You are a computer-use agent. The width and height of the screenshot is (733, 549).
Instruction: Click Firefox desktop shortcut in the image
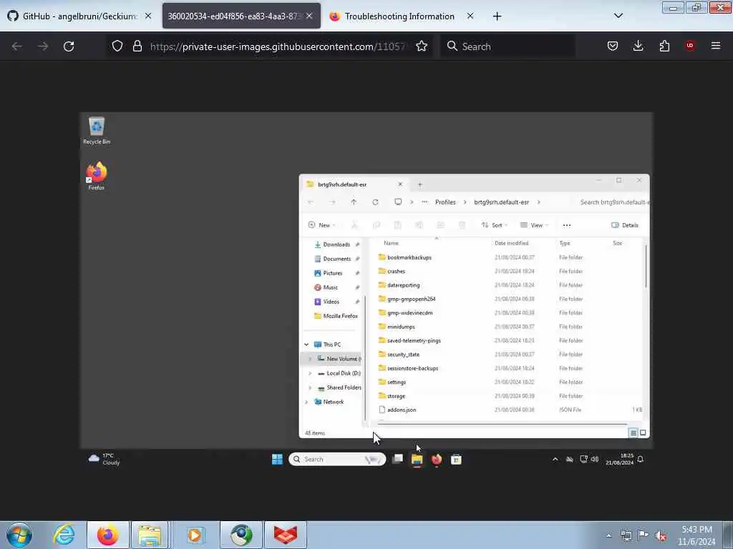tap(97, 176)
